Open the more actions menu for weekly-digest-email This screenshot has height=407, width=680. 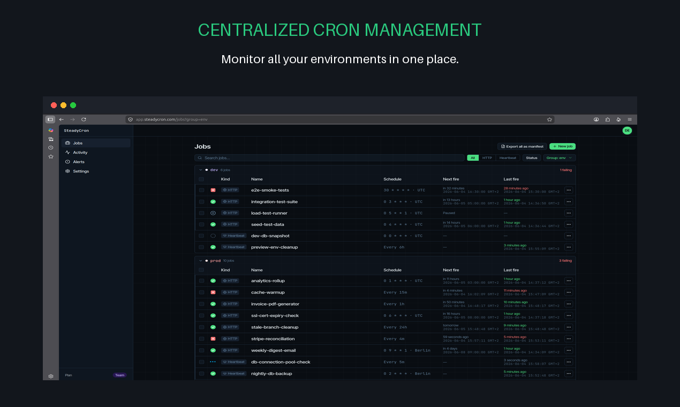tap(569, 350)
